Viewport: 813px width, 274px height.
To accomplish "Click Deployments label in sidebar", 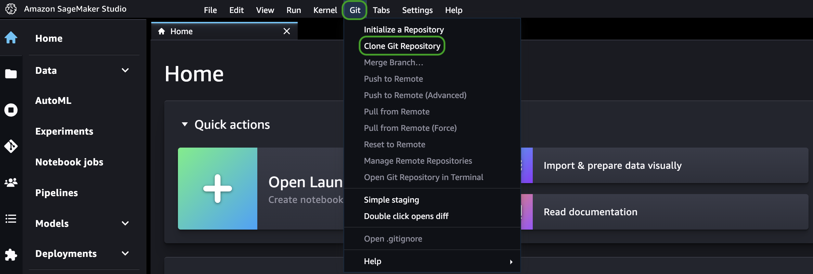I will pyautogui.click(x=66, y=254).
